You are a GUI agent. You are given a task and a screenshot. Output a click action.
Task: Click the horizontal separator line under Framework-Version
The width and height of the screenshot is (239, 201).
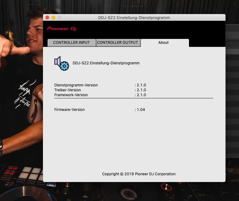pos(133,98)
